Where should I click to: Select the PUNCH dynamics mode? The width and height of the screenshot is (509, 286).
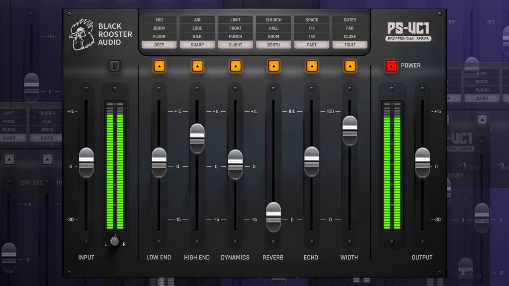(235, 37)
